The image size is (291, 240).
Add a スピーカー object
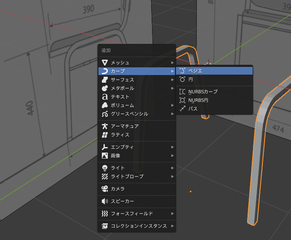137,201
